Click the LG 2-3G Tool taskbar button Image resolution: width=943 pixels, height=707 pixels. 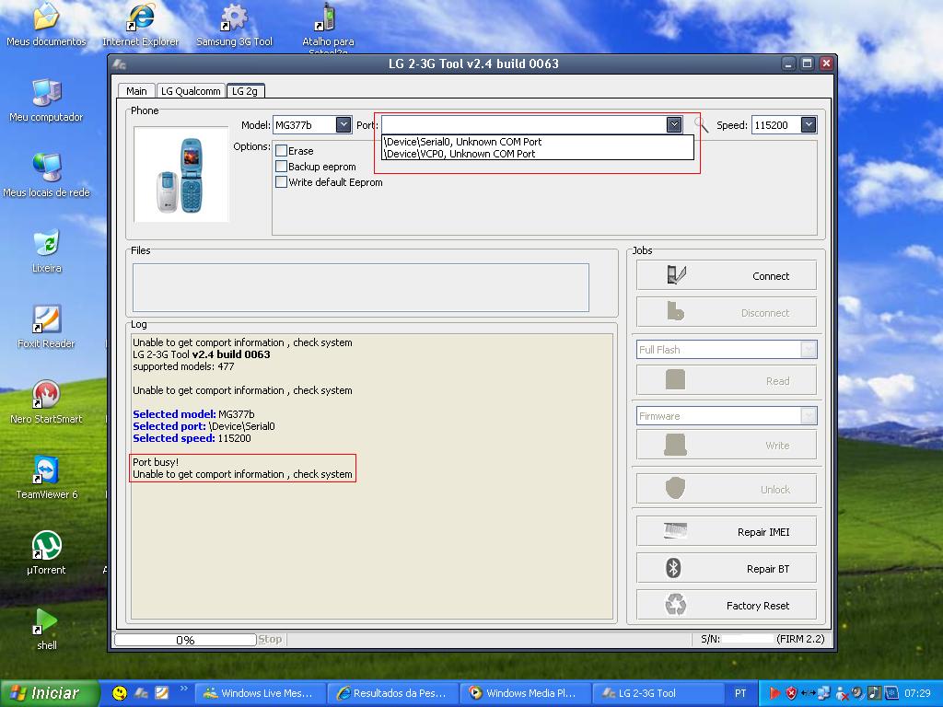658,693
